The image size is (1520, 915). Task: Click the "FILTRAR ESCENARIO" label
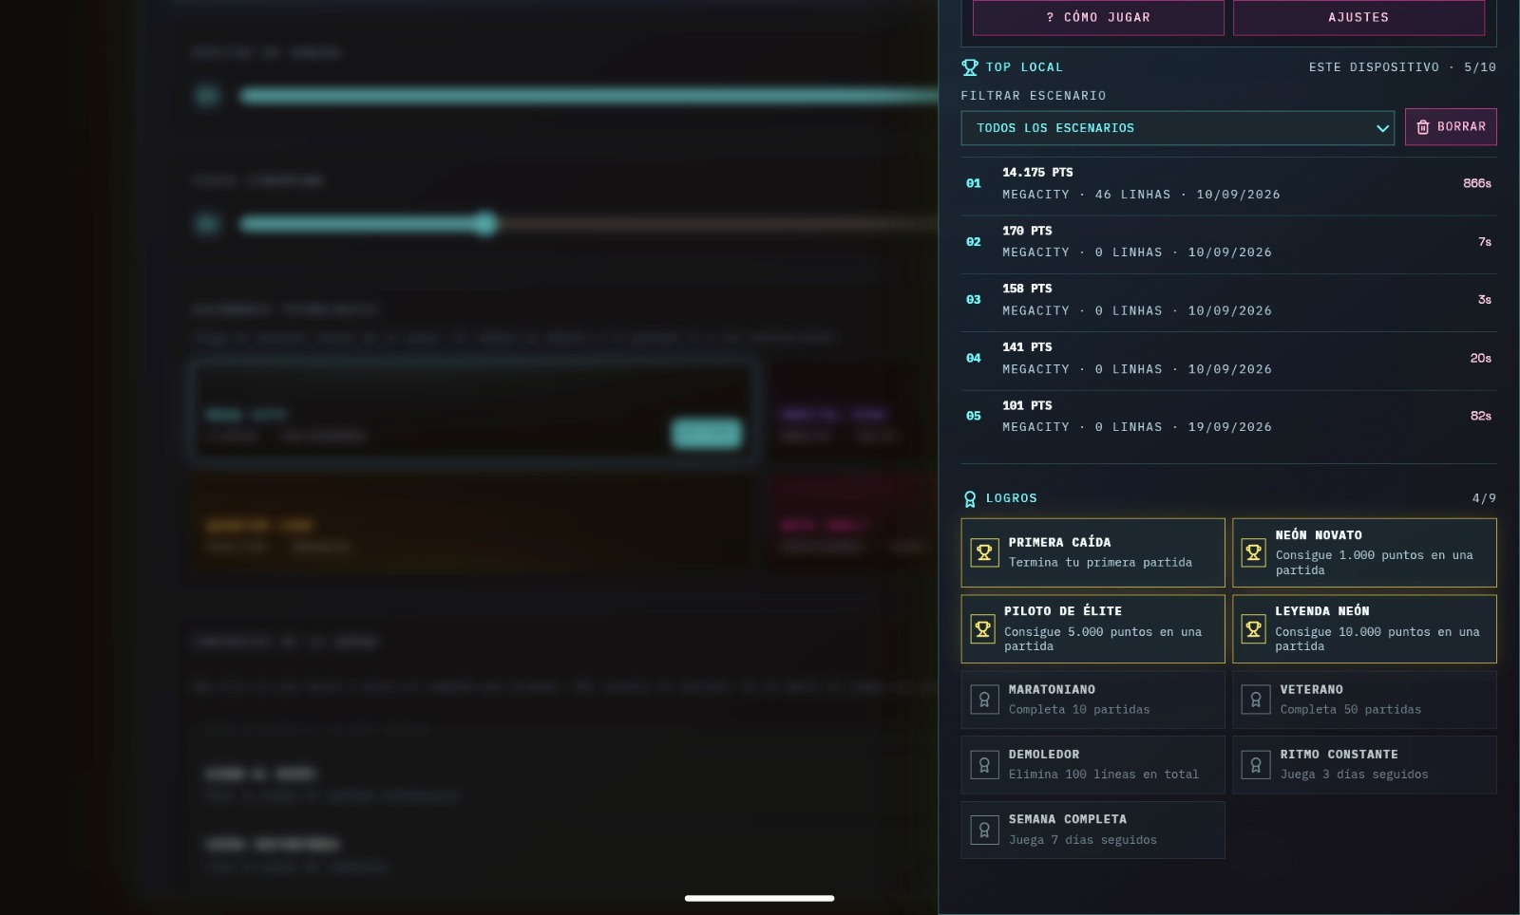point(1034,96)
